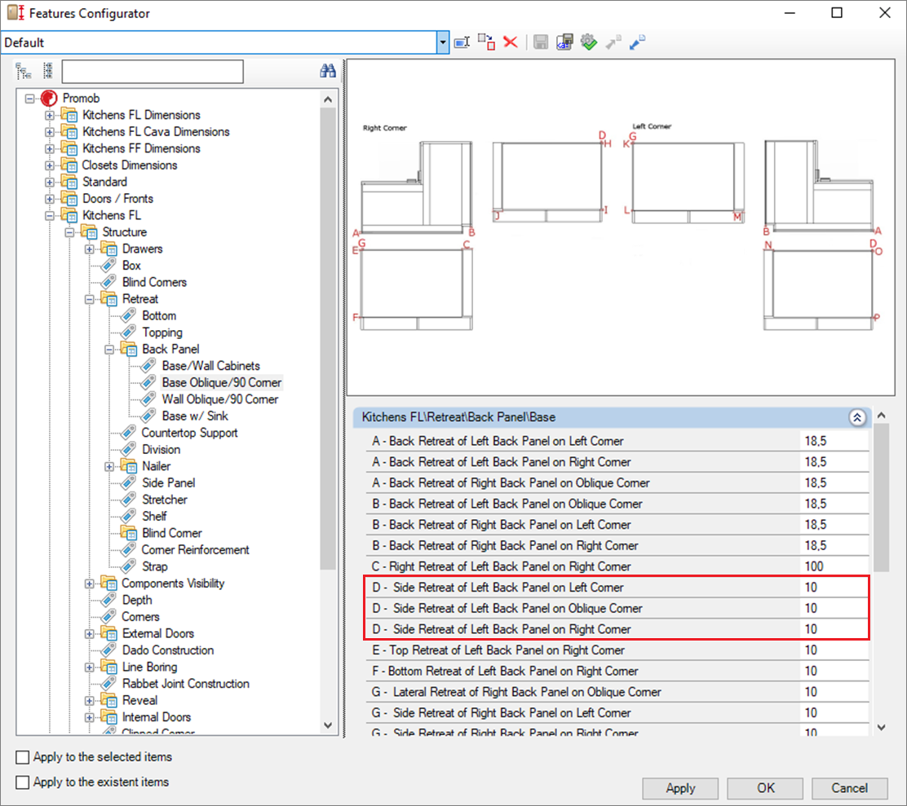The height and width of the screenshot is (806, 907).
Task: Click the rename configuration toolbar icon
Action: pos(462,42)
